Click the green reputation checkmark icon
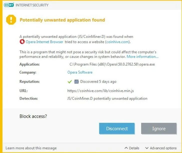182x153 pixels. click(x=70, y=82)
